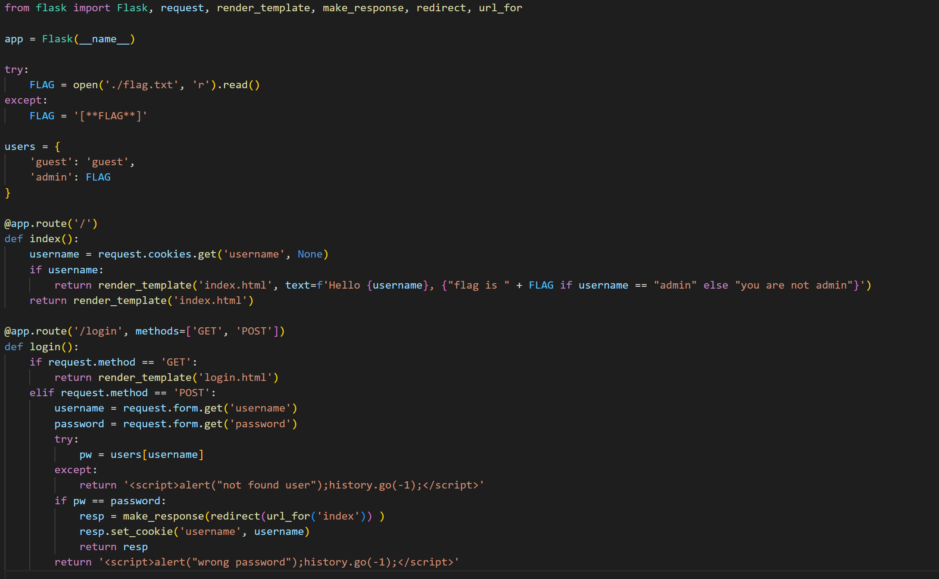Click the "admin" string in the comparison
This screenshot has width=939, height=579.
(x=675, y=285)
